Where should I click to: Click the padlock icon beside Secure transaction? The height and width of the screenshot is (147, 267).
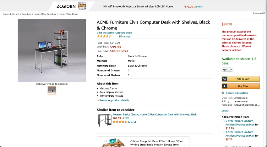click(223, 93)
